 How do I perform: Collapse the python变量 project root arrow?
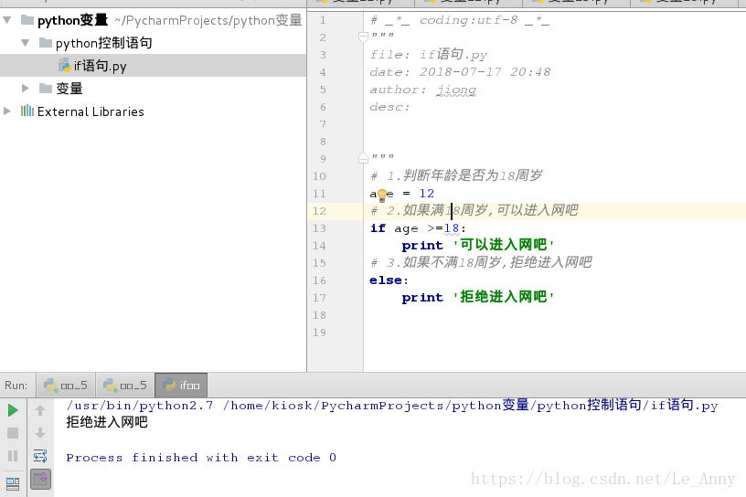(x=7, y=20)
